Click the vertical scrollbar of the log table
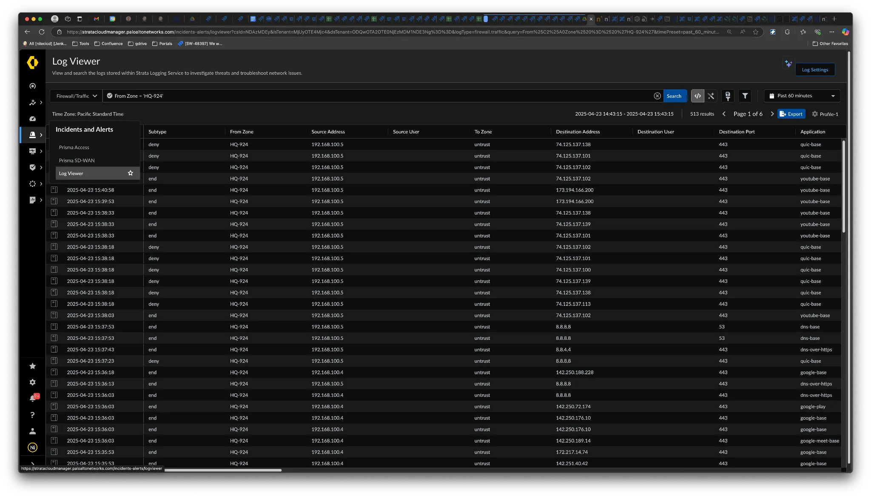Image resolution: width=871 pixels, height=497 pixels. [843, 187]
